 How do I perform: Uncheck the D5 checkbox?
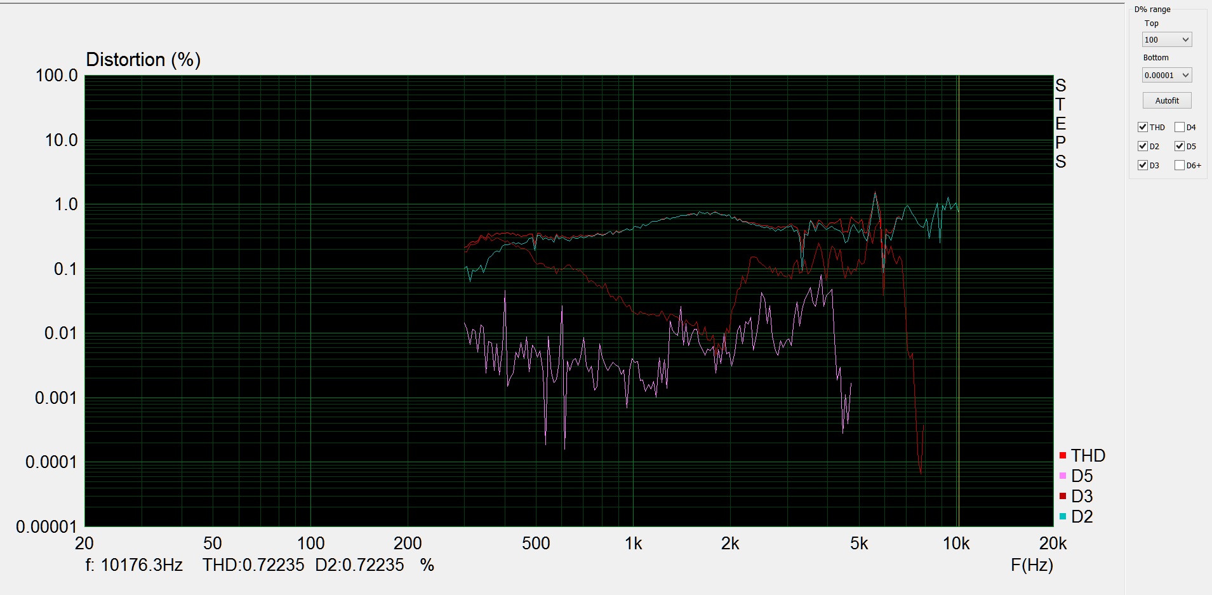click(1180, 146)
